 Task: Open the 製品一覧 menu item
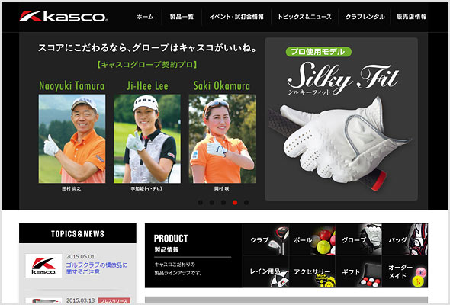click(x=182, y=17)
